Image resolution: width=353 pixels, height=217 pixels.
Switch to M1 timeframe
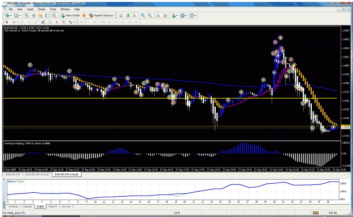81,22
